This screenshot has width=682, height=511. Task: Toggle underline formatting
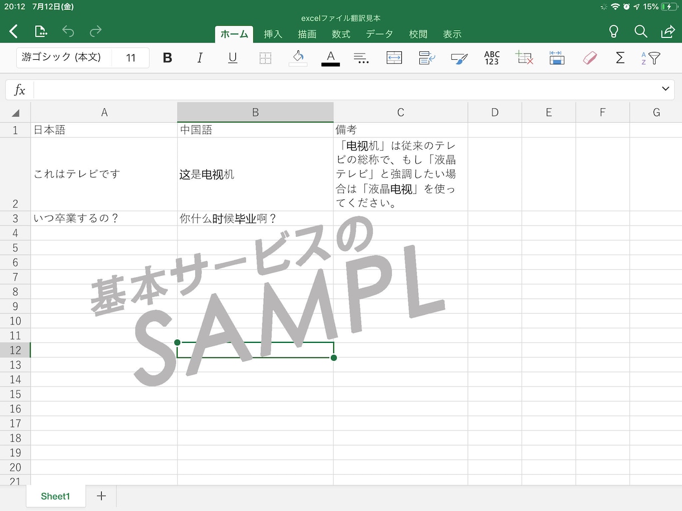233,58
